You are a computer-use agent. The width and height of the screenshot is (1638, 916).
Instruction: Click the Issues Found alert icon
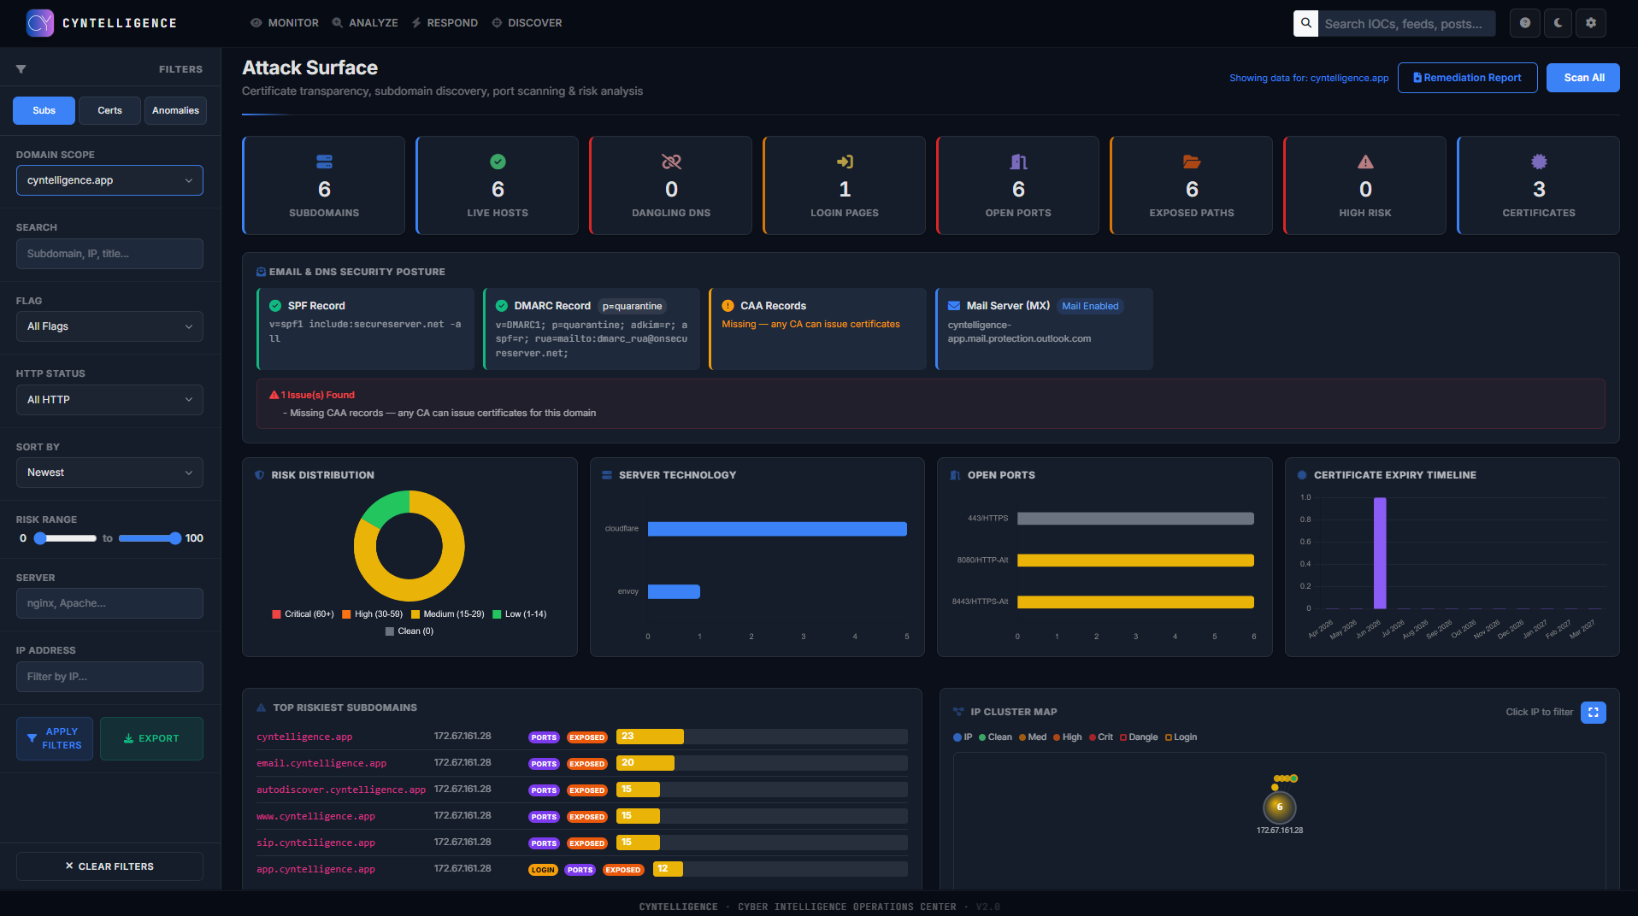[x=274, y=395]
